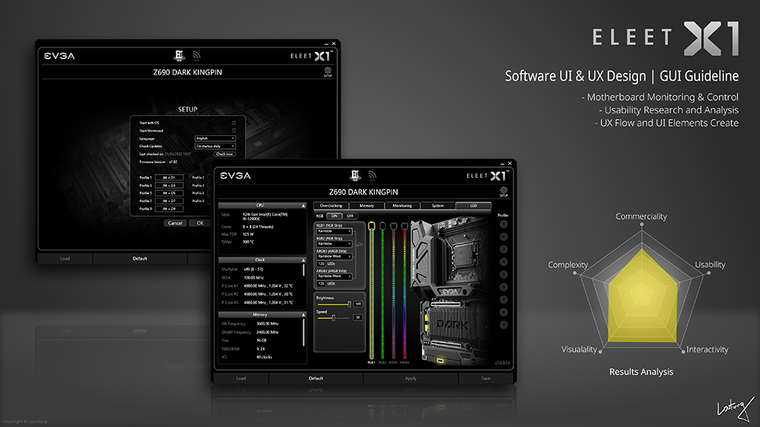Choose profile circle 1 in the LED window
This screenshot has width=760, height=427.
click(504, 224)
